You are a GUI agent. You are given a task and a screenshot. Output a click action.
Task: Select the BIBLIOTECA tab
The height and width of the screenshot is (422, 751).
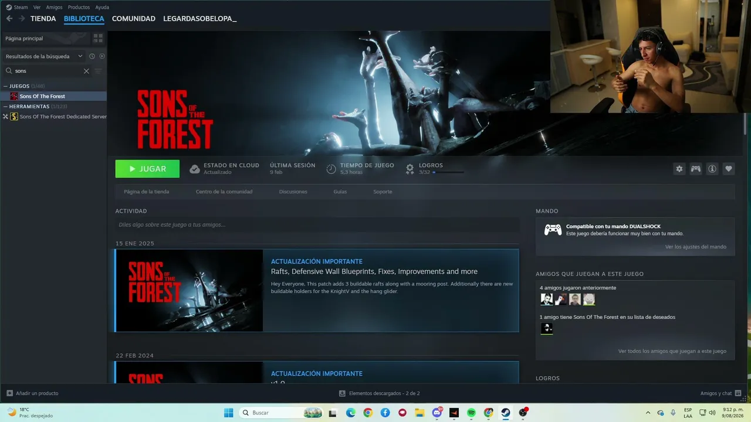pos(84,19)
